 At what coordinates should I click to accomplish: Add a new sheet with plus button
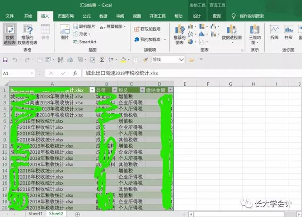coord(77,214)
